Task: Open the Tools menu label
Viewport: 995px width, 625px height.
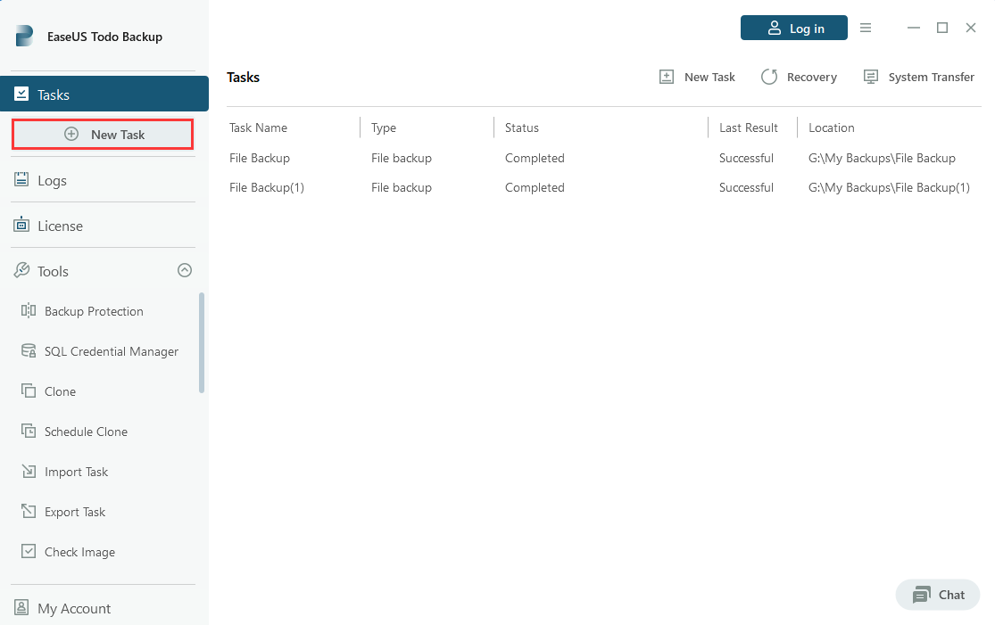Action: click(53, 271)
